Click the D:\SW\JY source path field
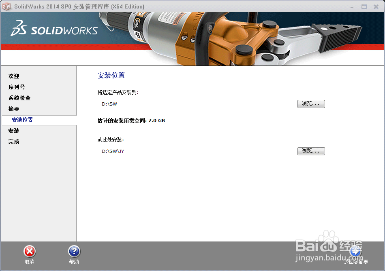The image size is (385, 271). click(x=112, y=151)
